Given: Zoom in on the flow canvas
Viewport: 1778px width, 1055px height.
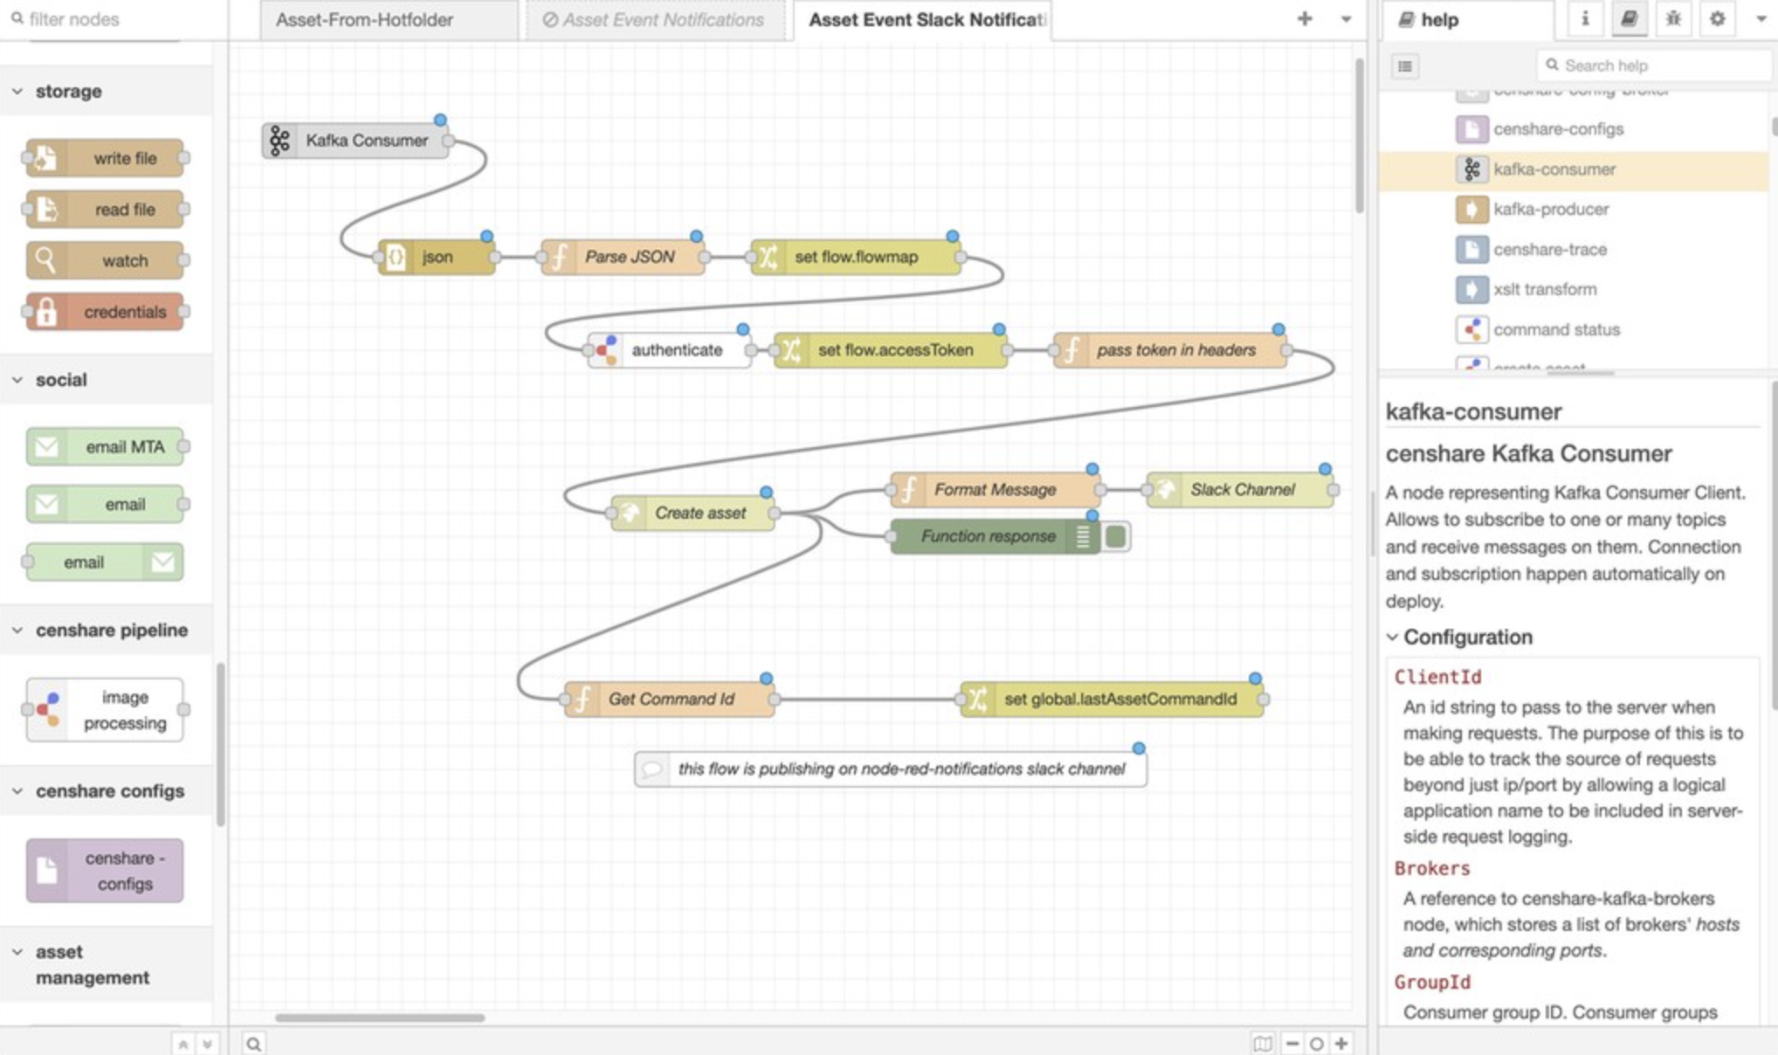Looking at the screenshot, I should (1341, 1044).
